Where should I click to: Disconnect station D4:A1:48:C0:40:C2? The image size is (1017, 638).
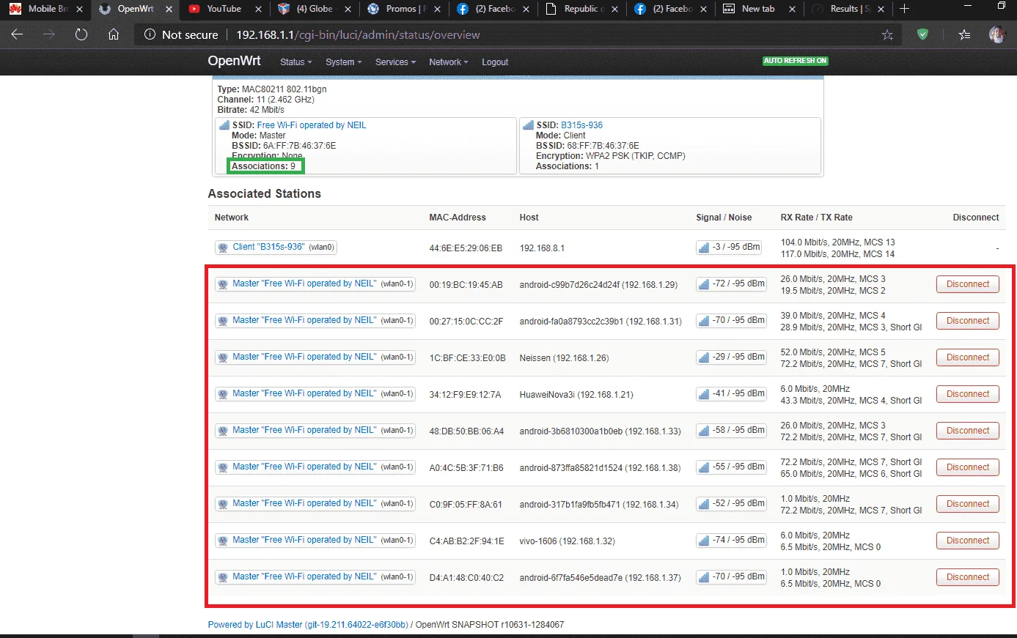coord(967,577)
